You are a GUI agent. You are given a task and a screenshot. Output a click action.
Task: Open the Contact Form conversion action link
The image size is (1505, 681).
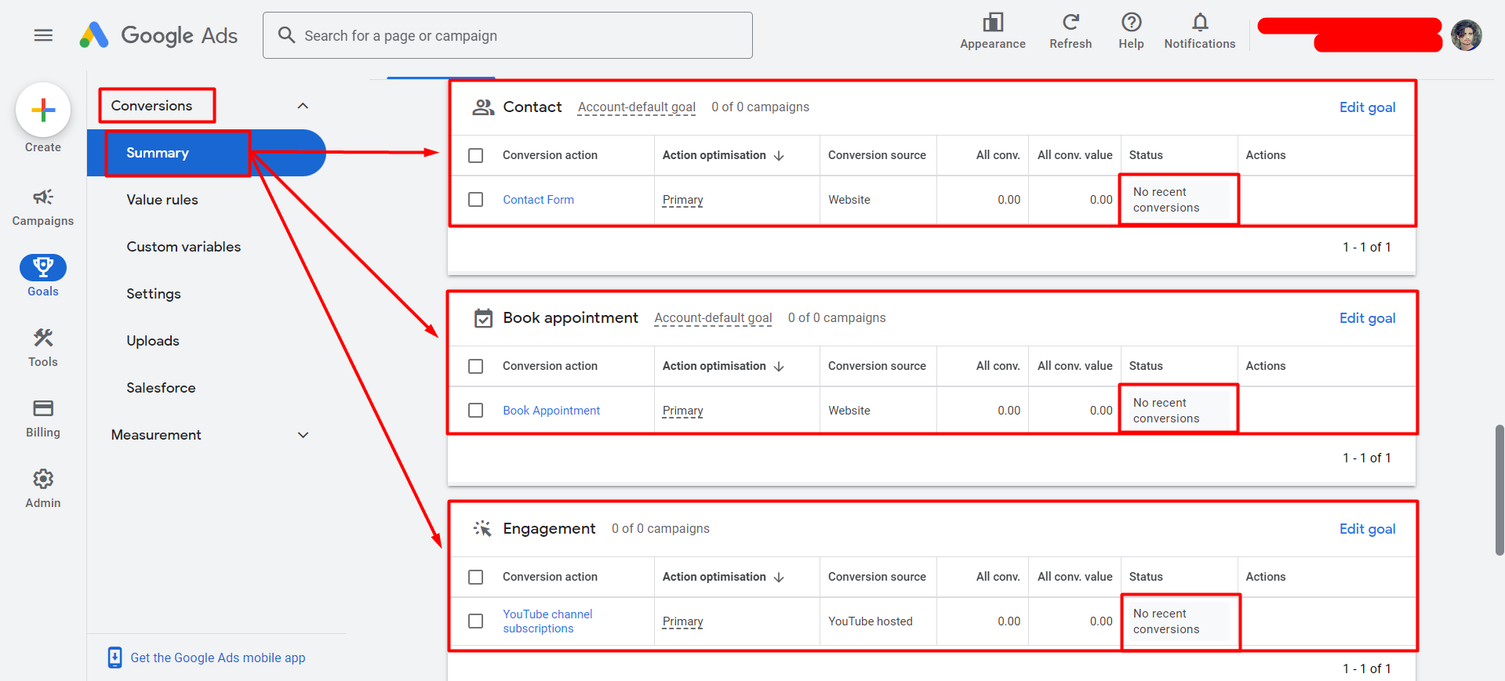click(538, 200)
